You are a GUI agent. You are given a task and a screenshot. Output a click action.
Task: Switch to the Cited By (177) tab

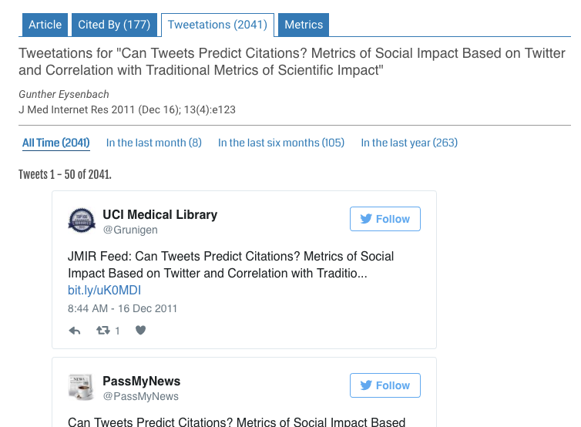pos(114,25)
